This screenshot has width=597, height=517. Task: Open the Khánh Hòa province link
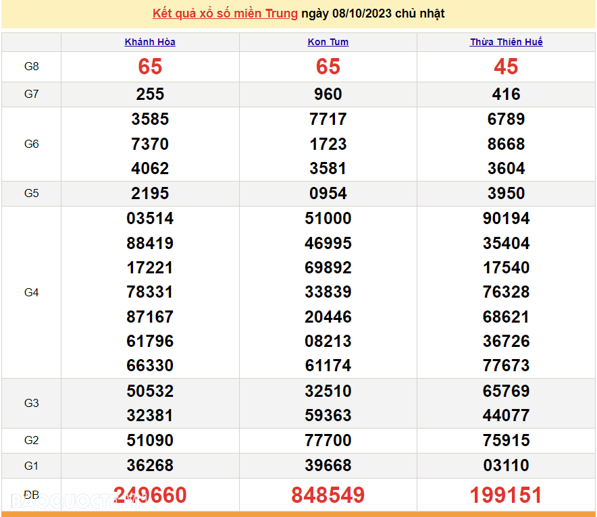pos(150,42)
